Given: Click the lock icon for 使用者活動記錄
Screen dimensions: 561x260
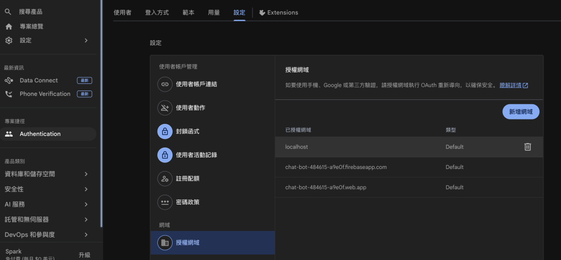Looking at the screenshot, I should [x=165, y=155].
